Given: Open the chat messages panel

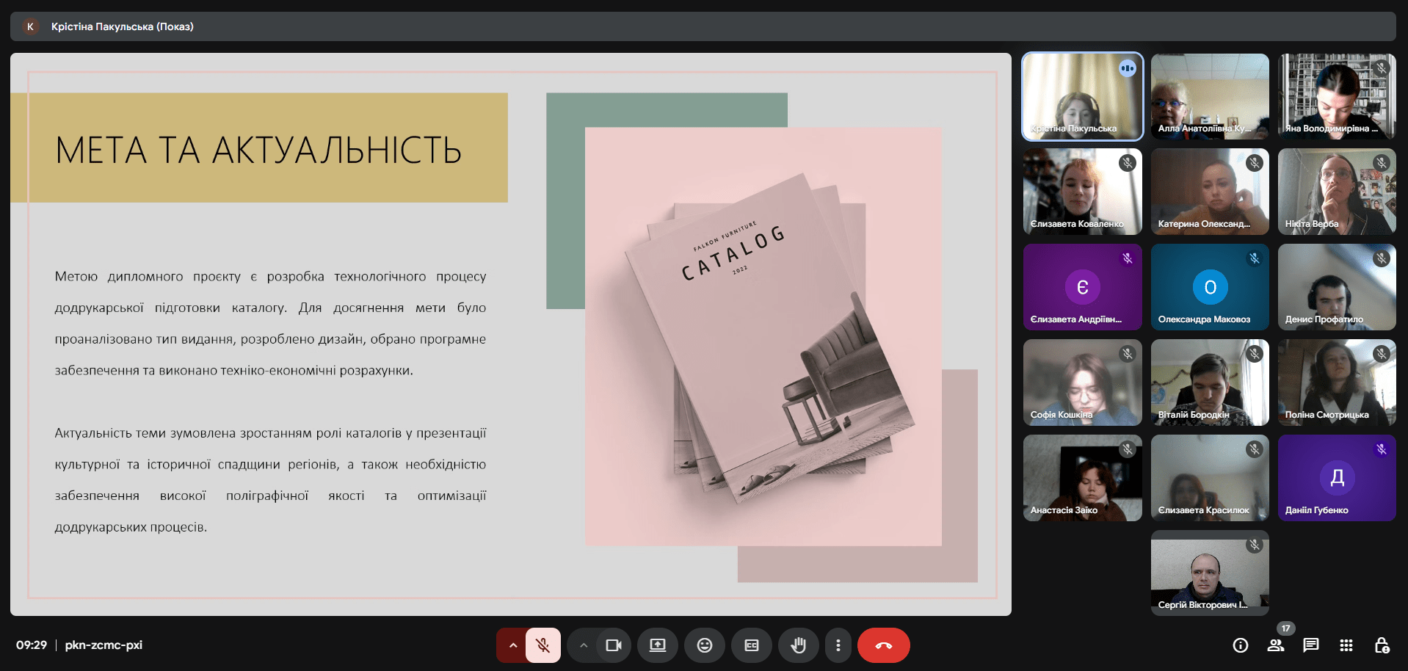Looking at the screenshot, I should pyautogui.click(x=1310, y=645).
